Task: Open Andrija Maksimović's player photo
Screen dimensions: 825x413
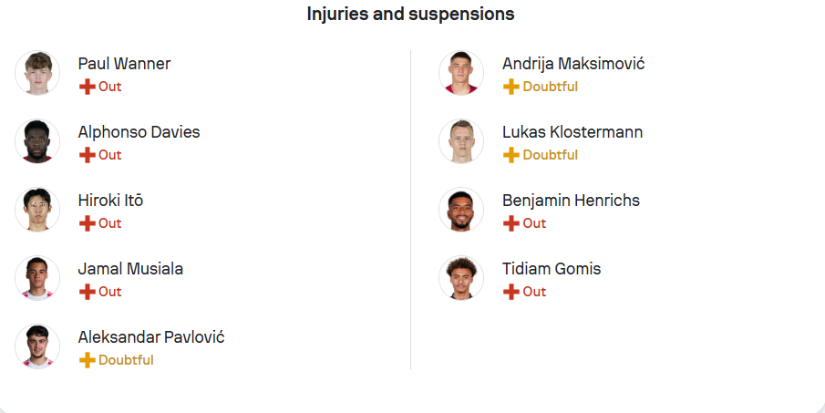Action: pyautogui.click(x=461, y=73)
